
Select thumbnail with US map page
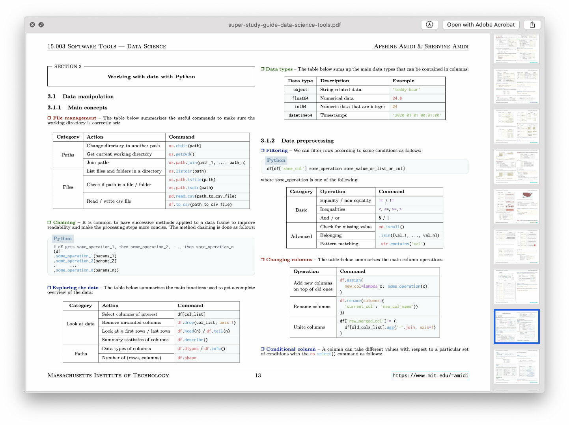click(x=517, y=207)
